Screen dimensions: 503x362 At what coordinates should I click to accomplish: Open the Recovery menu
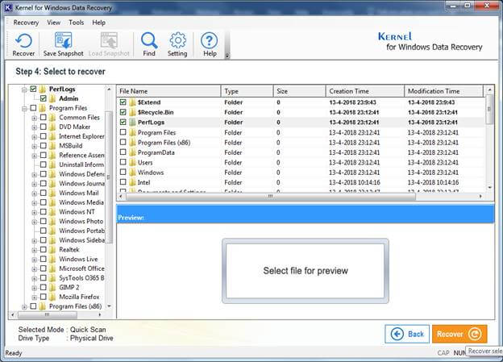pos(26,23)
